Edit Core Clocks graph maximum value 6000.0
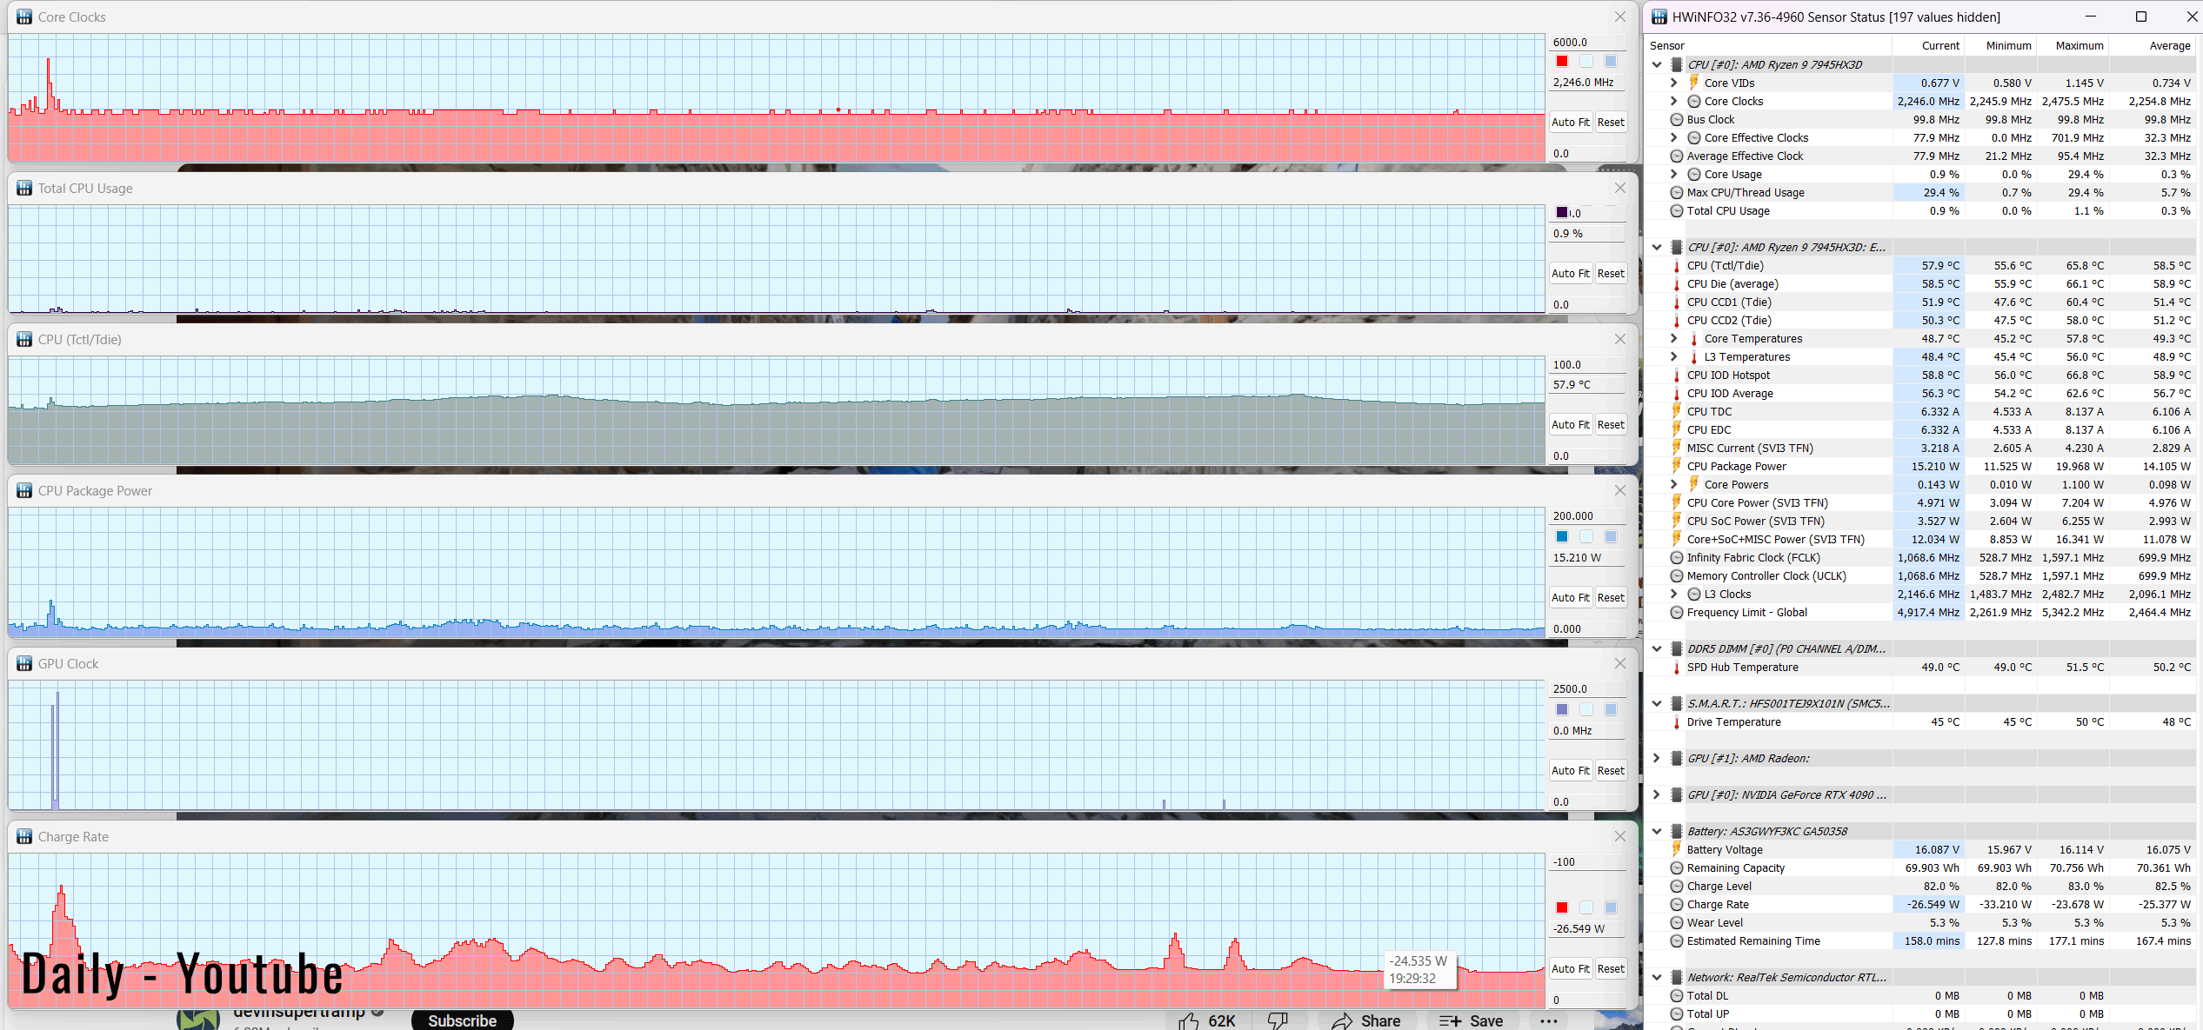 (x=1587, y=42)
